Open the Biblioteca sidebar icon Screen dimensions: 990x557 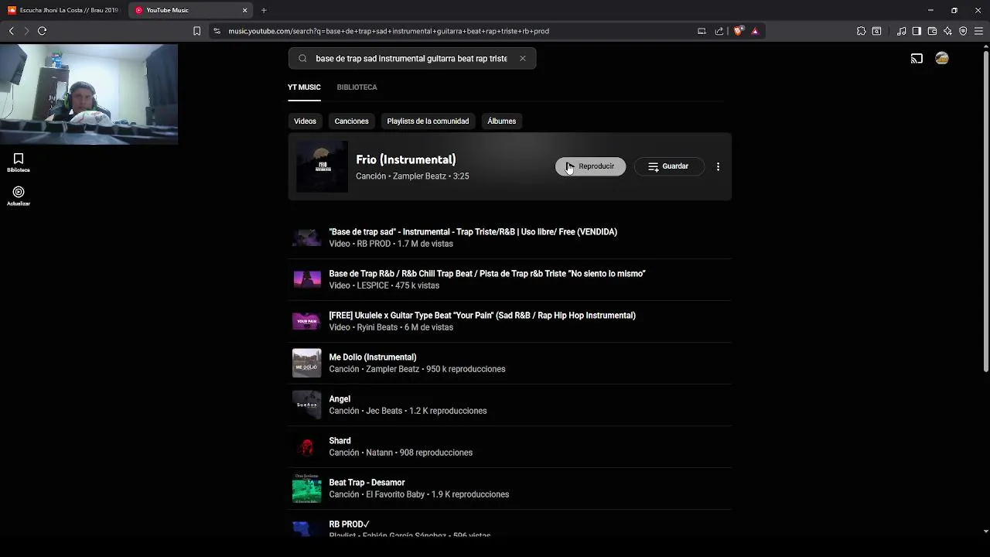point(19,162)
